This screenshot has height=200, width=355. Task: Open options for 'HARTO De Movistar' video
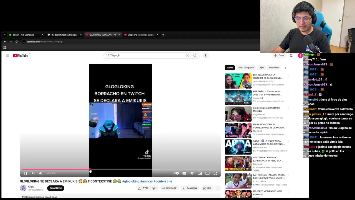288,108
